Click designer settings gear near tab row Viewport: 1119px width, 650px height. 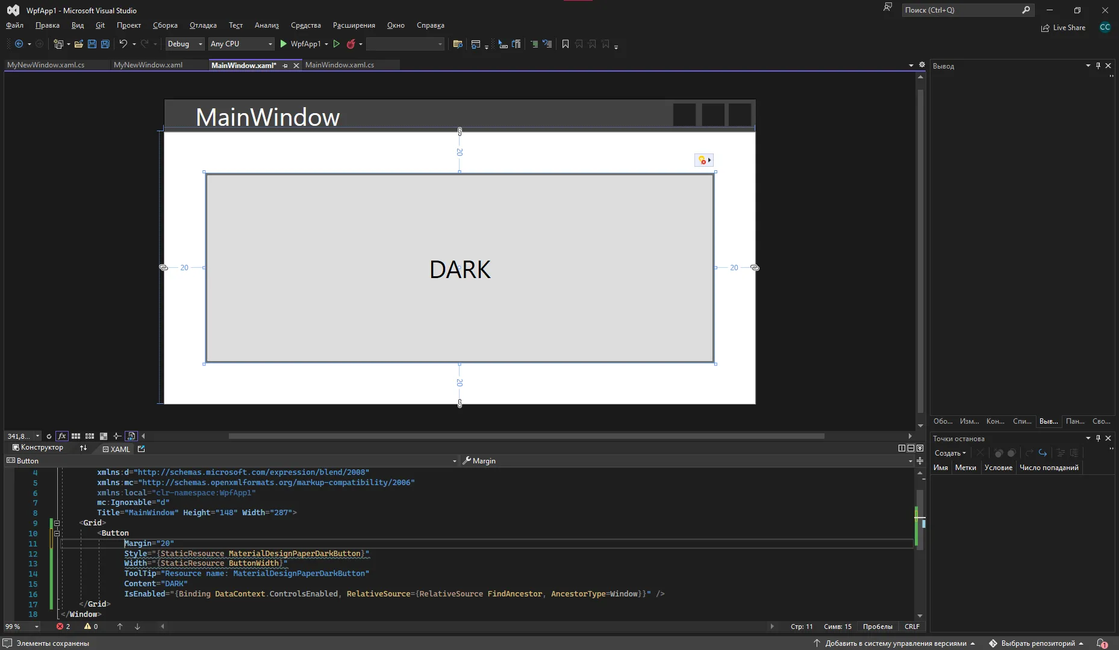(921, 64)
